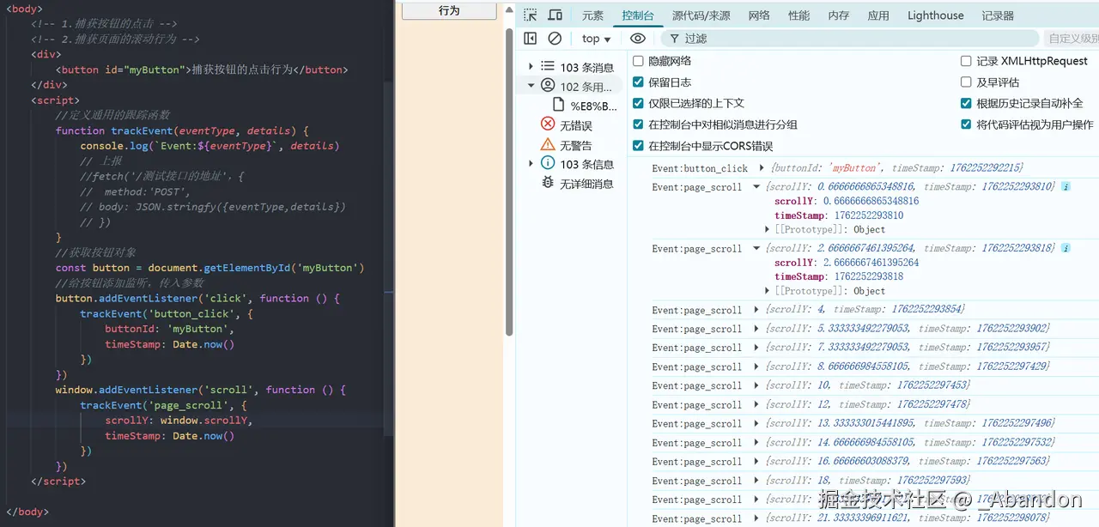Clear the console with the circle-slash icon
Image resolution: width=1099 pixels, height=527 pixels.
point(555,39)
